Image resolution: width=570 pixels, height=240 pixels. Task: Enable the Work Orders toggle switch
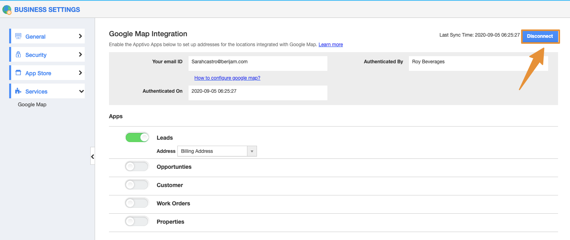pos(137,203)
